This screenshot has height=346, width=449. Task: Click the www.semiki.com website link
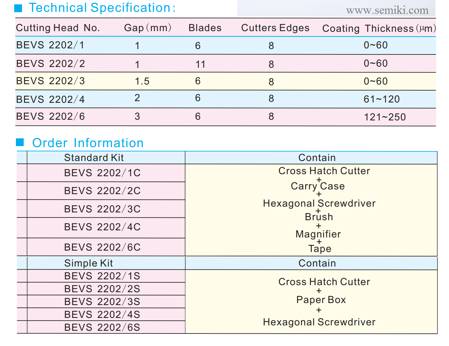pyautogui.click(x=387, y=10)
